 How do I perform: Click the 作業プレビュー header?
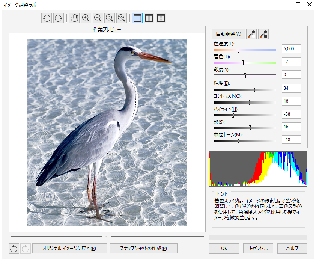107,29
